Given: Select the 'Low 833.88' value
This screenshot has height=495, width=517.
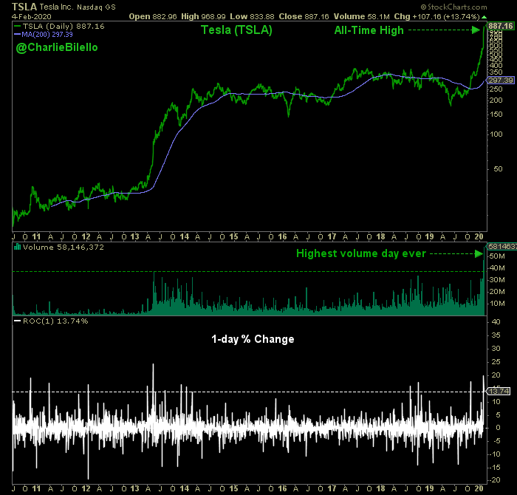Looking at the screenshot, I should click(x=252, y=16).
